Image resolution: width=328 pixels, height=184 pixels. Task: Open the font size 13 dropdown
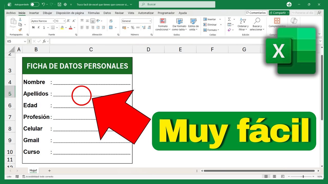[x=64, y=21]
